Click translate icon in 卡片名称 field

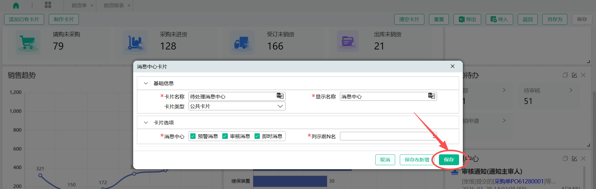coord(280,96)
